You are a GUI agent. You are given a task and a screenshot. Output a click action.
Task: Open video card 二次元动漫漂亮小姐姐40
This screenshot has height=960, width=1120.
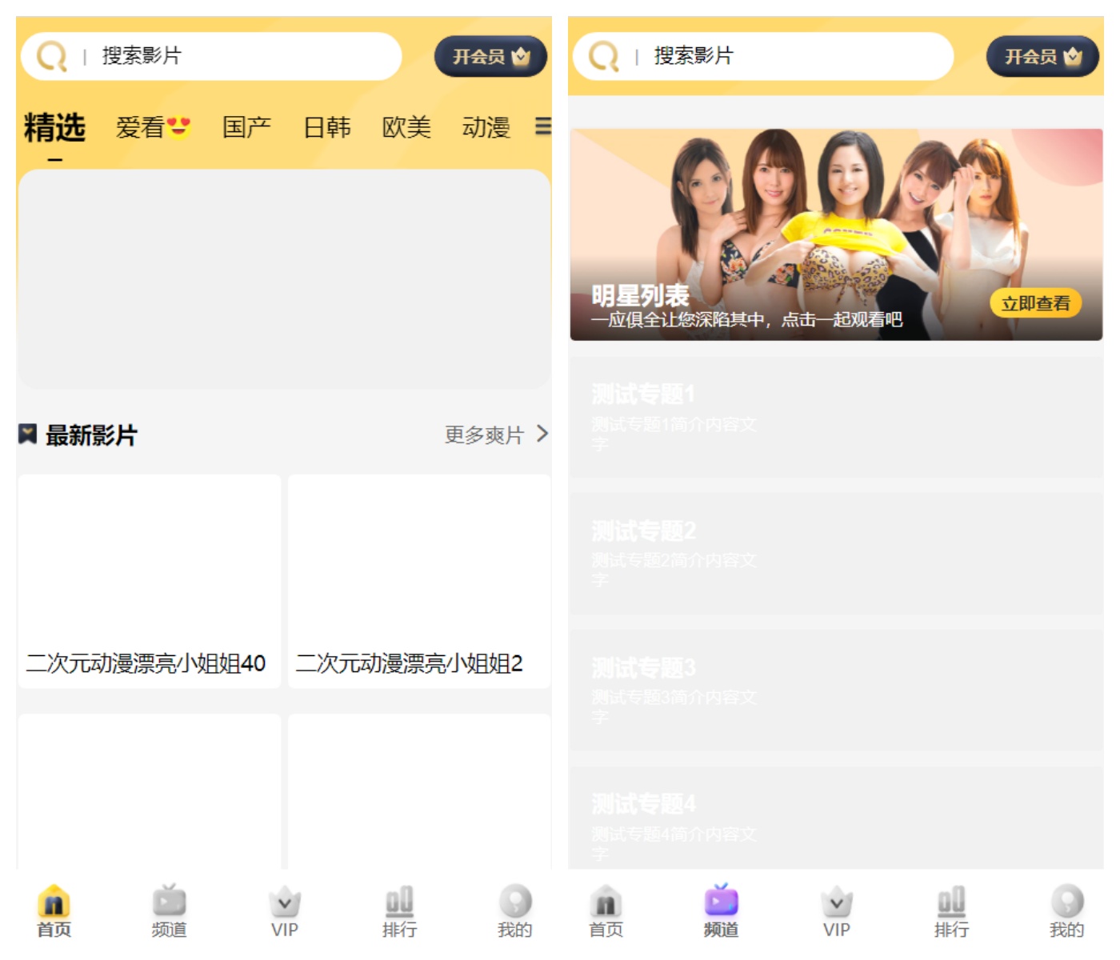(150, 581)
